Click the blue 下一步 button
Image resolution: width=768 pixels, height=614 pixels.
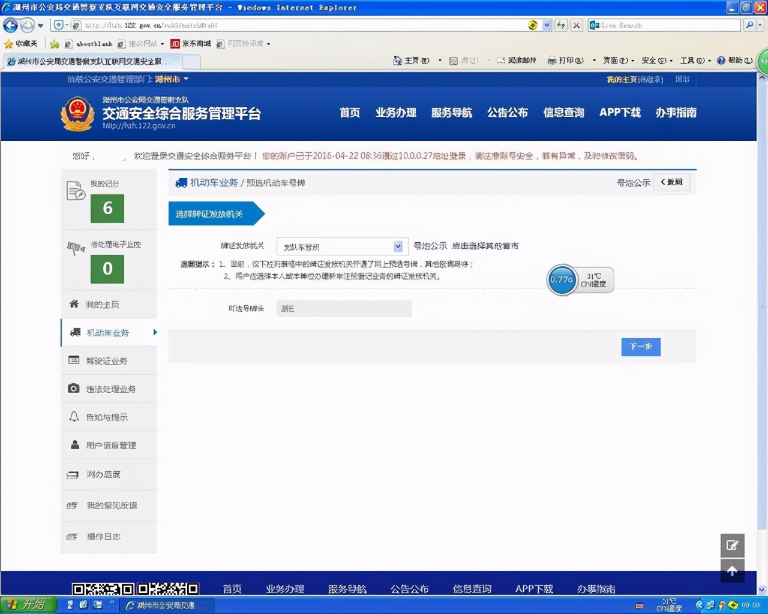pyautogui.click(x=641, y=347)
